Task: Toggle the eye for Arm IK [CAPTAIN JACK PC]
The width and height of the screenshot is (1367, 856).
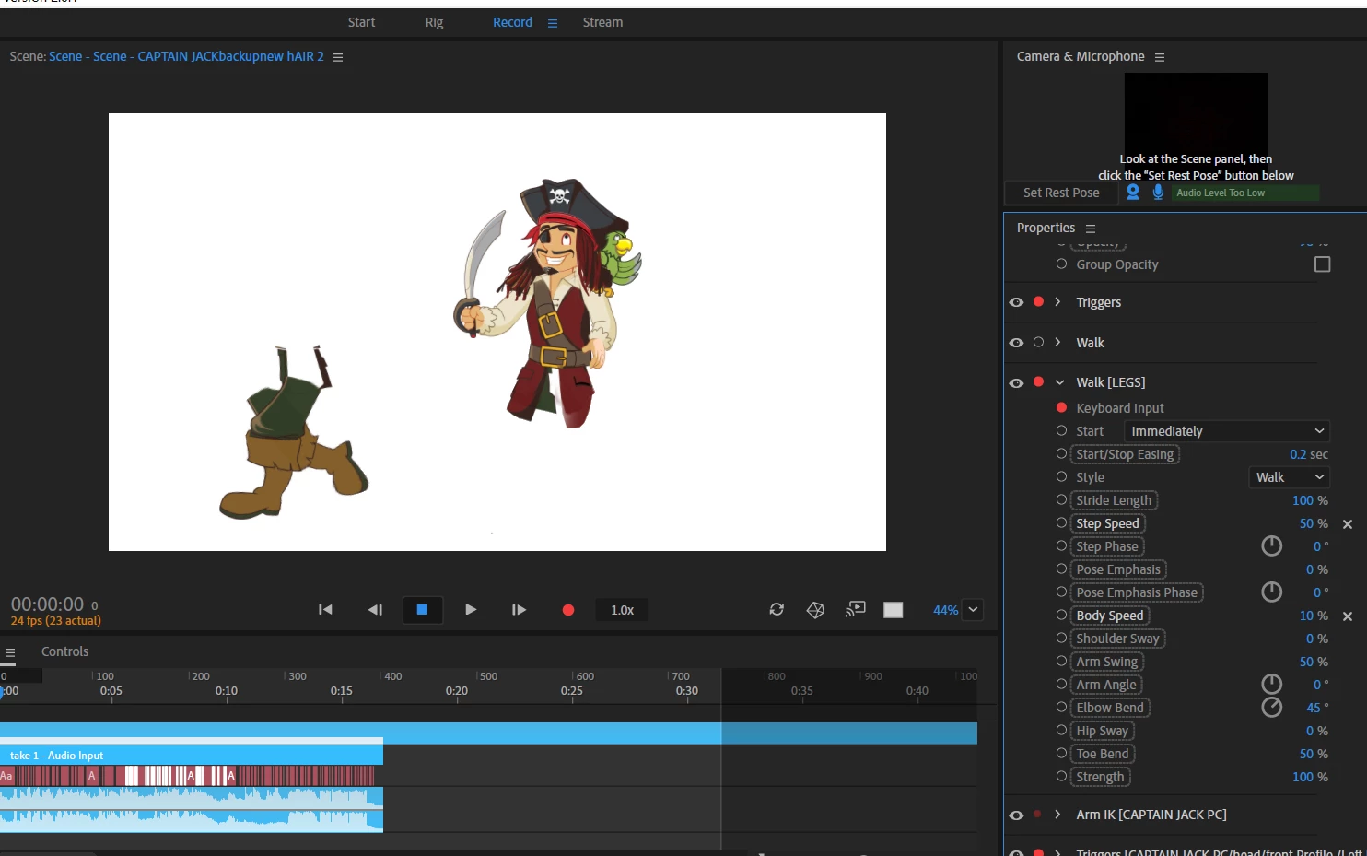Action: coord(1016,815)
